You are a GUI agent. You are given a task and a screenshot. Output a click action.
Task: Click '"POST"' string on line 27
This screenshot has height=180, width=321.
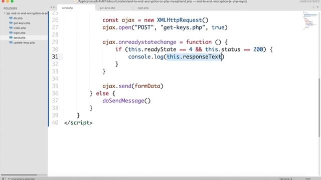click(144, 27)
